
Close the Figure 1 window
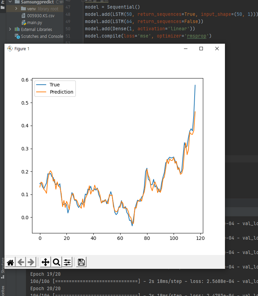tap(217, 49)
